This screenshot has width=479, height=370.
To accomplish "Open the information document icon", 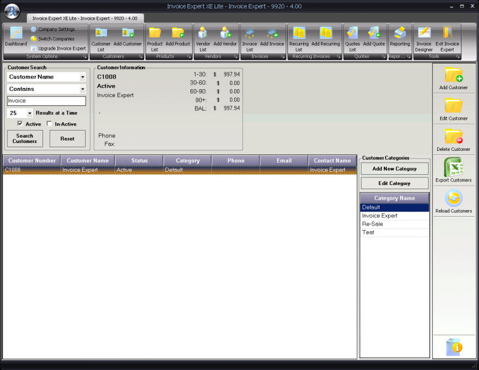I will (x=454, y=347).
